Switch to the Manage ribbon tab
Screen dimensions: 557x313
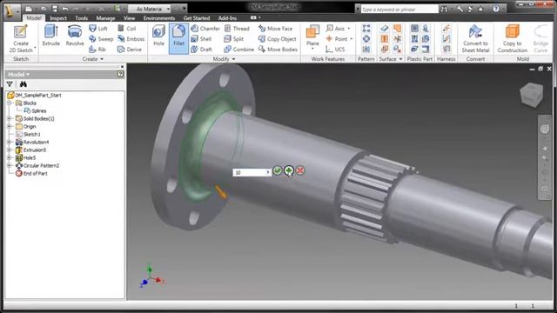click(x=105, y=17)
